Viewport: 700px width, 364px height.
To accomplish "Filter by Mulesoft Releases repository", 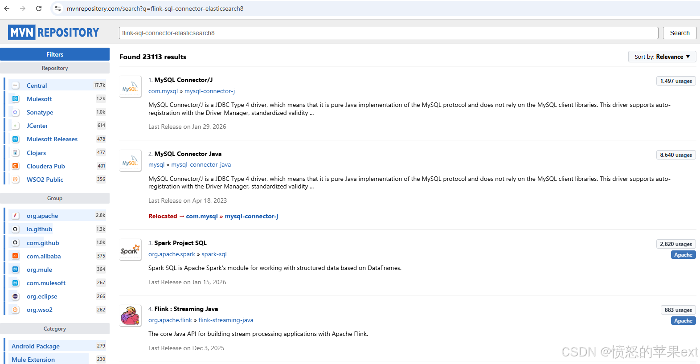I will pos(52,139).
